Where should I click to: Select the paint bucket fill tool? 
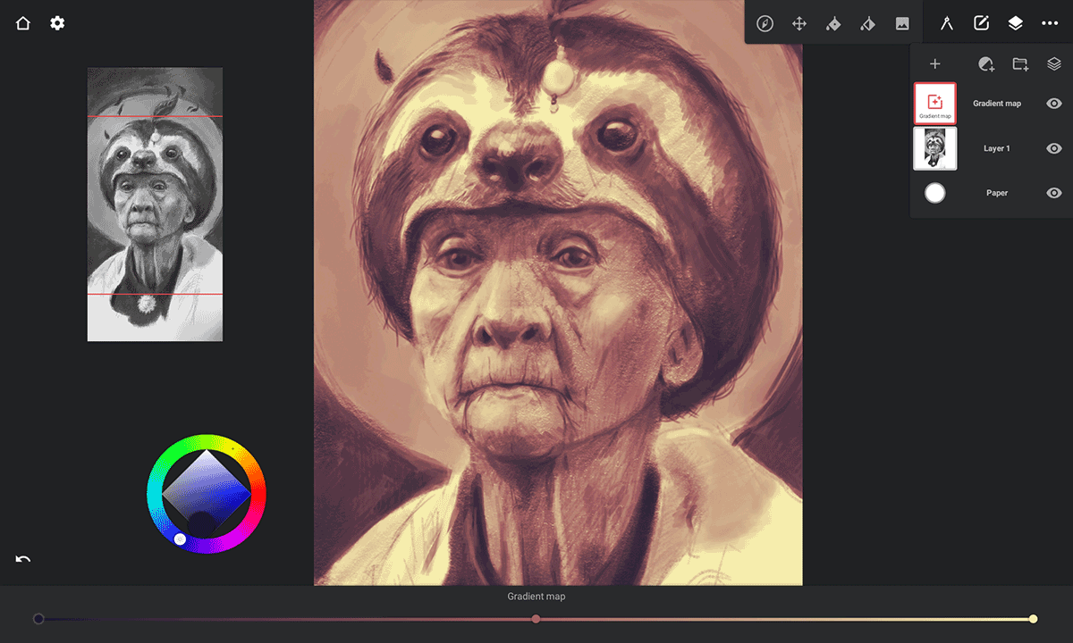click(x=833, y=23)
